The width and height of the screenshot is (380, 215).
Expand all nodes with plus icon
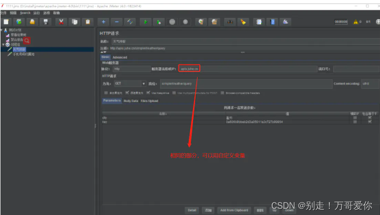pyautogui.click(x=103, y=22)
